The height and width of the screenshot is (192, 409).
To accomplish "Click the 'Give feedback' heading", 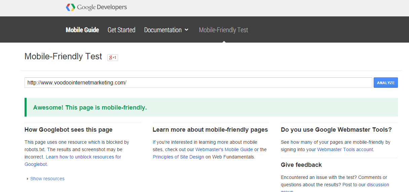I will click(301, 165).
